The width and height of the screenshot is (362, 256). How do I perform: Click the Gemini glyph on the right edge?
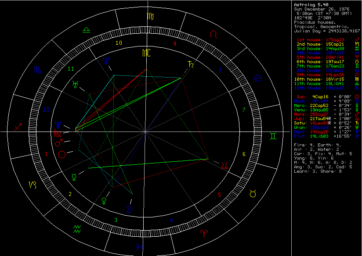[273, 136]
